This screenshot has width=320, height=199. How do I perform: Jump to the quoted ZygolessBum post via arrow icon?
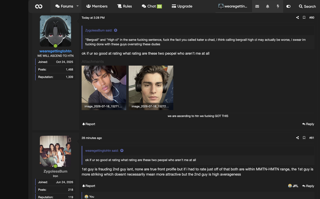pos(115,30)
